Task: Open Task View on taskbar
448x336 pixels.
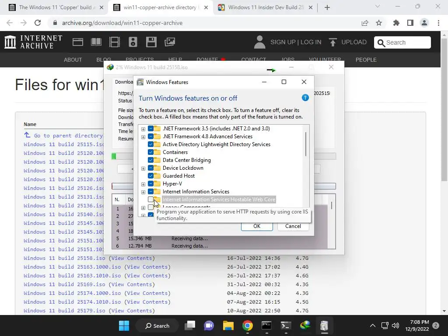Action: point(190,325)
